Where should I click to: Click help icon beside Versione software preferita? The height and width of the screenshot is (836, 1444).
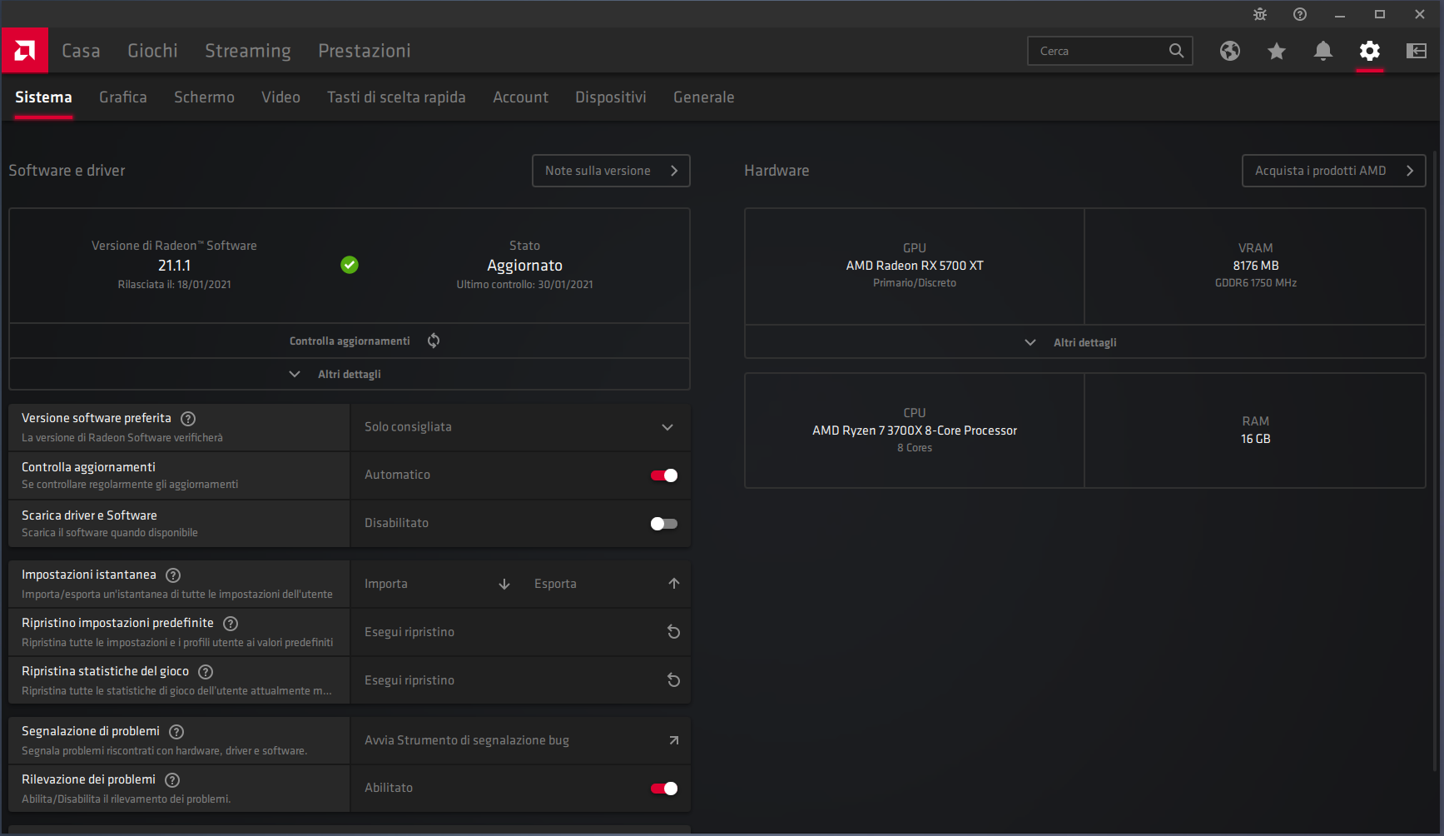pyautogui.click(x=188, y=419)
